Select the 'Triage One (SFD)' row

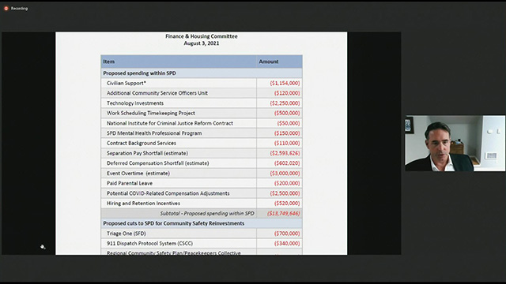(x=202, y=234)
